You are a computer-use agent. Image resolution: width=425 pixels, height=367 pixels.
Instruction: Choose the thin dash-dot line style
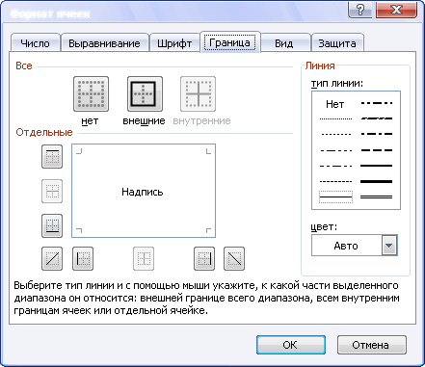point(335,166)
